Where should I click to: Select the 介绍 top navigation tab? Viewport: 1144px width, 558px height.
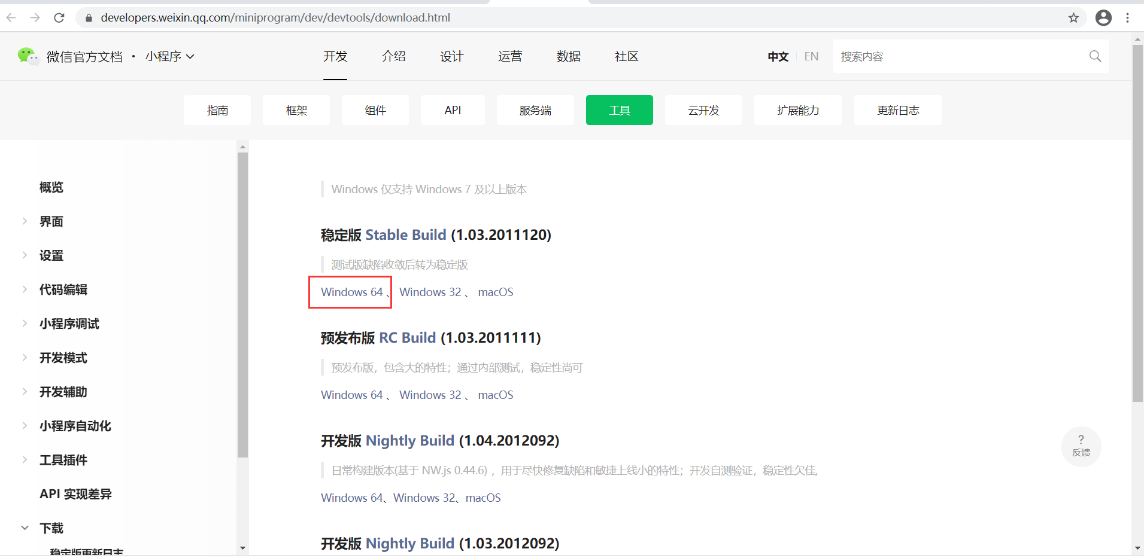[x=394, y=56]
